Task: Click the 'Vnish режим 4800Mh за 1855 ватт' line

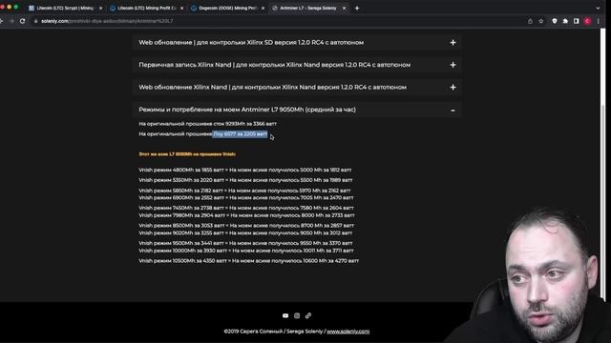Action: click(x=244, y=170)
